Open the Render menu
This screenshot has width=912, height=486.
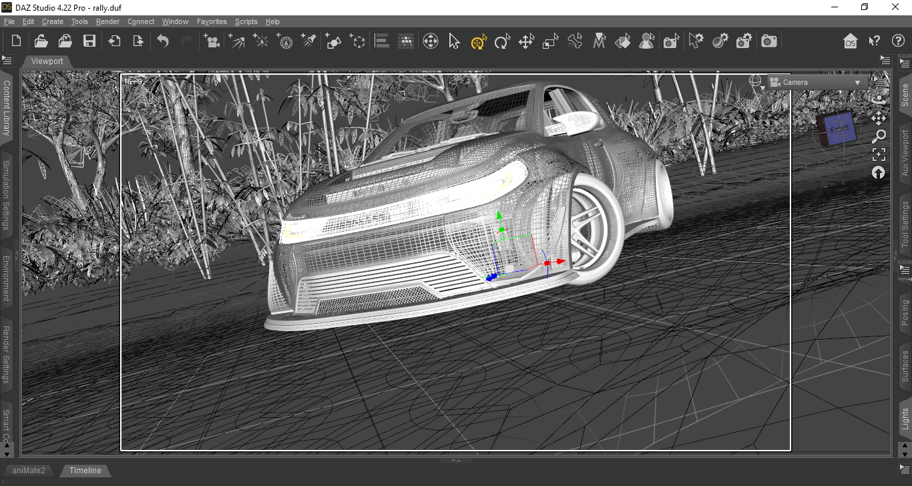107,21
